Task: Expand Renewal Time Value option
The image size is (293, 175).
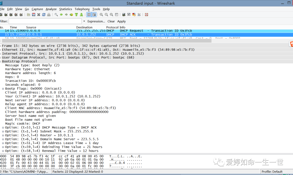Action: pos(3,151)
